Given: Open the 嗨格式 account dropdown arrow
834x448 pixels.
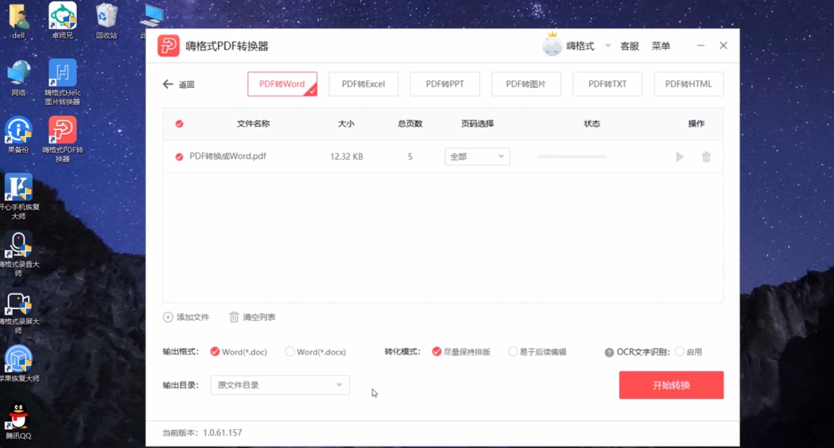Looking at the screenshot, I should [608, 46].
